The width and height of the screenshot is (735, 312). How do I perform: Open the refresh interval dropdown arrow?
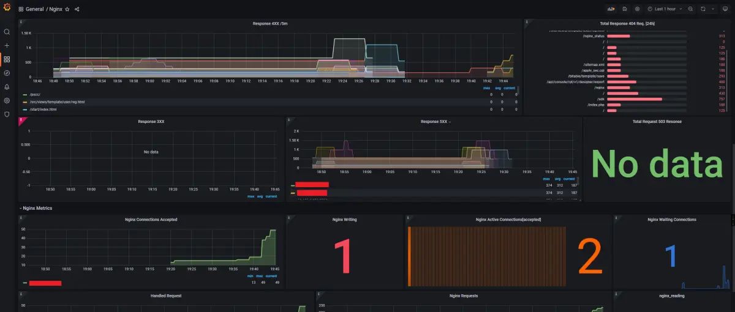tap(713, 9)
